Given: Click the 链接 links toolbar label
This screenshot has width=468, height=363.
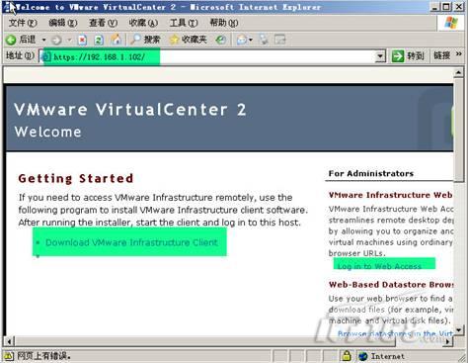Looking at the screenshot, I should (x=441, y=55).
